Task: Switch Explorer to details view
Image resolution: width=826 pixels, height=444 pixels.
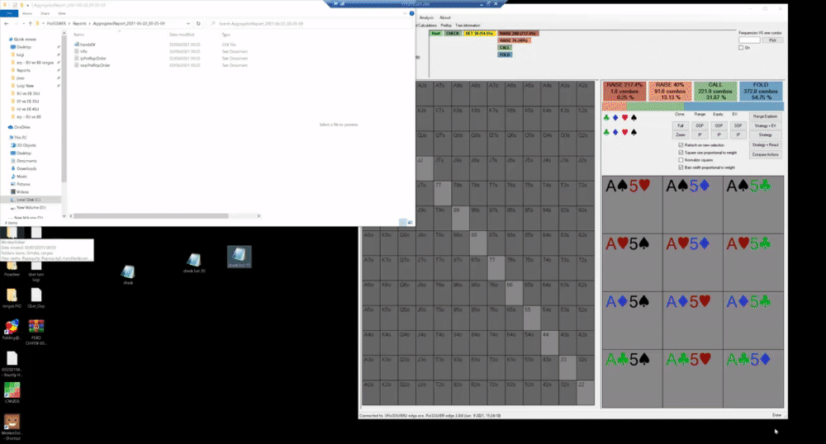Action: [403, 223]
